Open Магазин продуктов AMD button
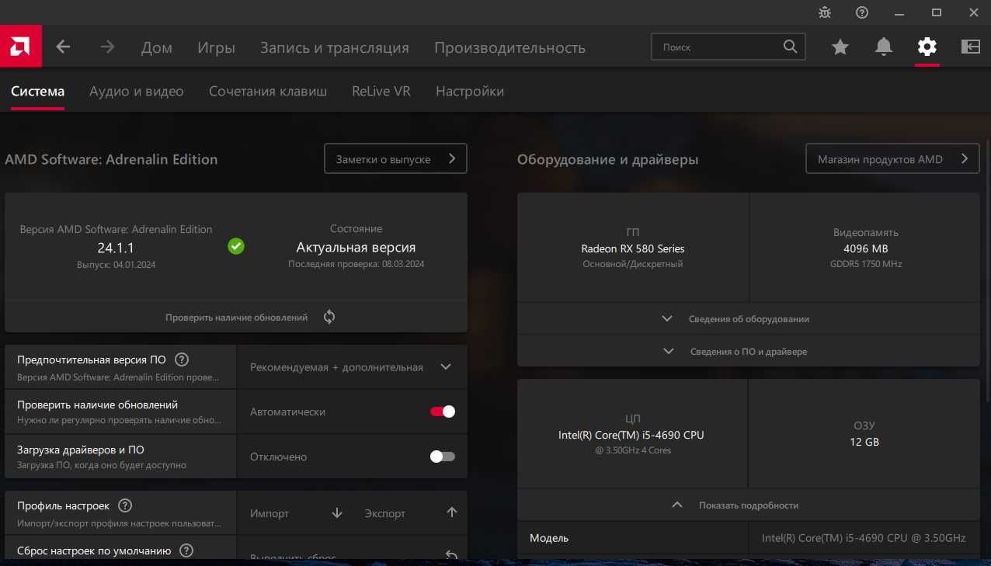 pos(892,158)
